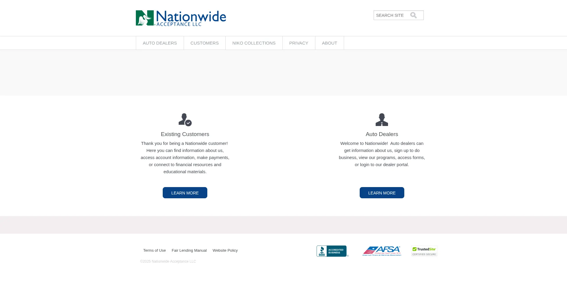567x293 pixels.
Task: Click the TrustedSite Certified Secure badge
Action: 424,251
